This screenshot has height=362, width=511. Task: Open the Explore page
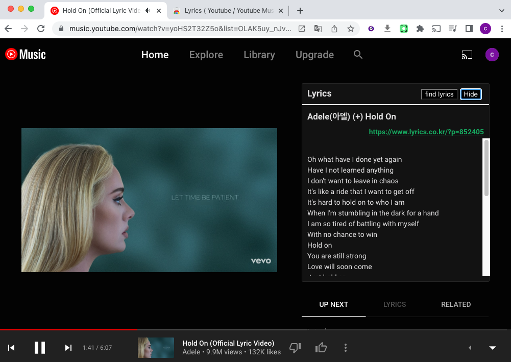pos(206,55)
